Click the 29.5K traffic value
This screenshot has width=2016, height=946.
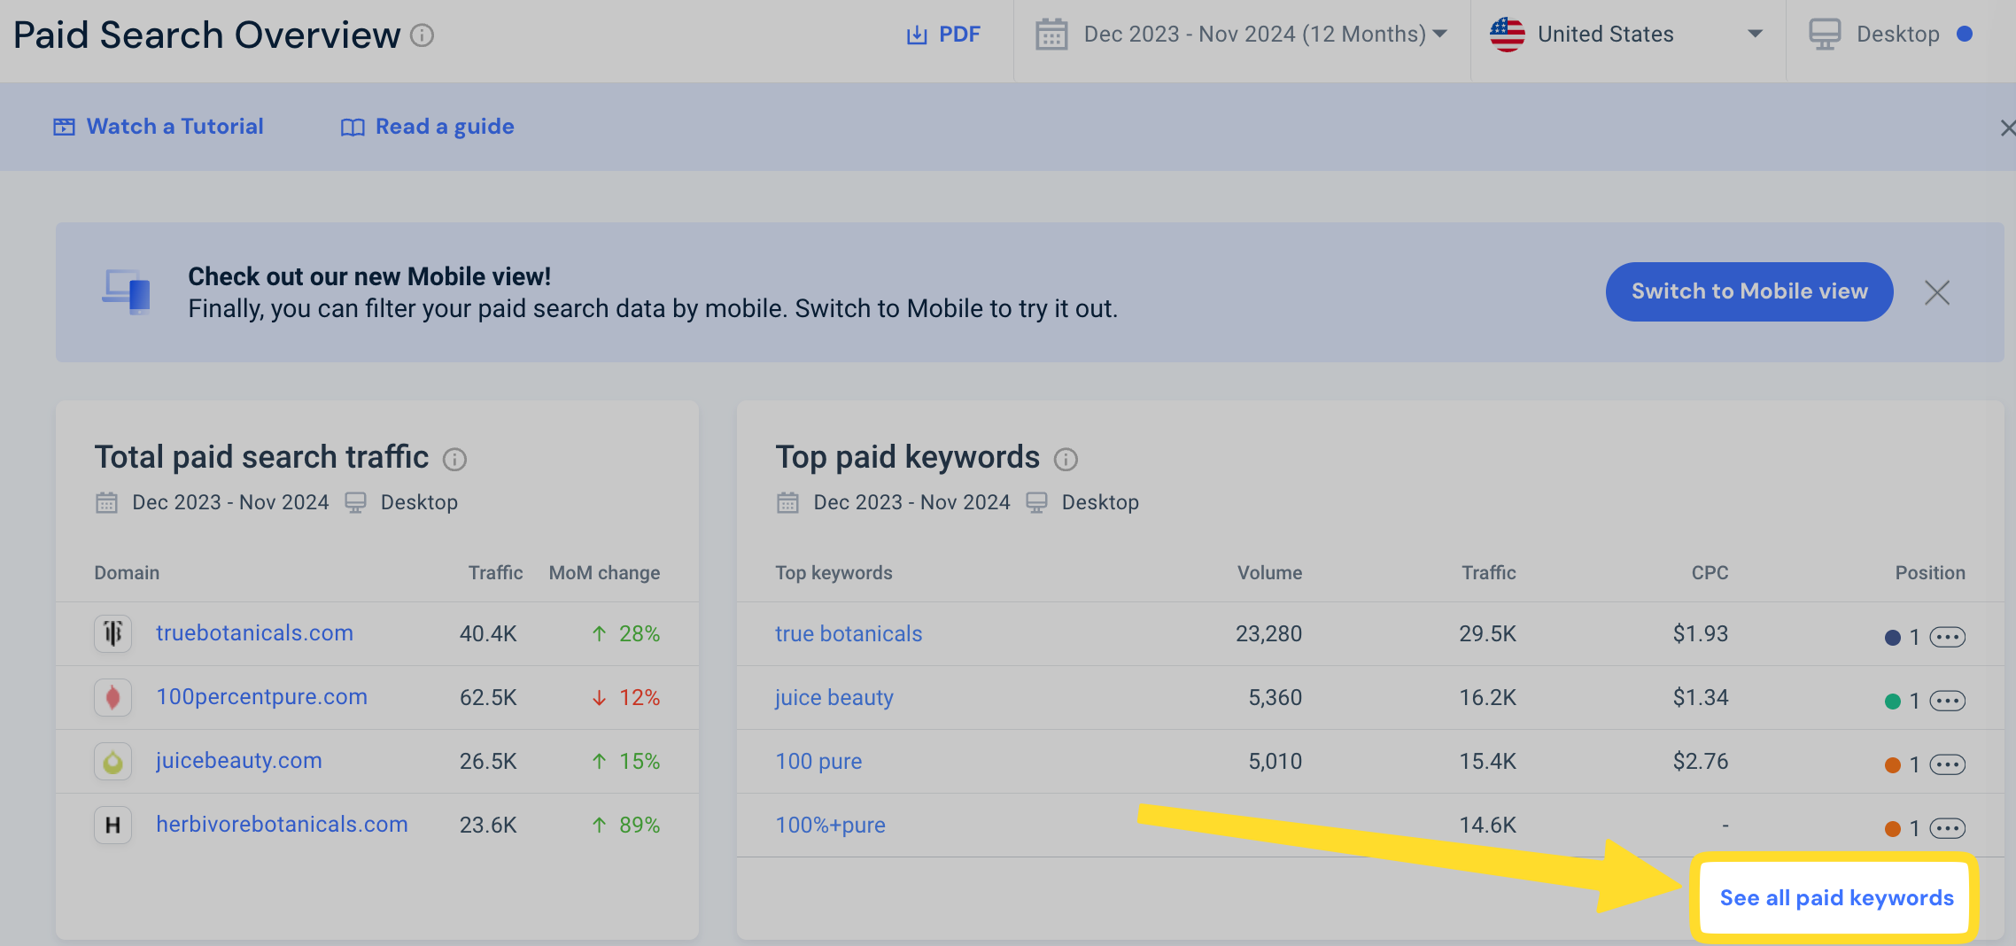1488,633
